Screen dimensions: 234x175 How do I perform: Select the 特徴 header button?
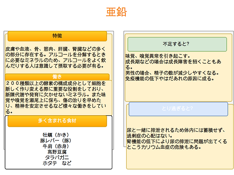point(57,36)
